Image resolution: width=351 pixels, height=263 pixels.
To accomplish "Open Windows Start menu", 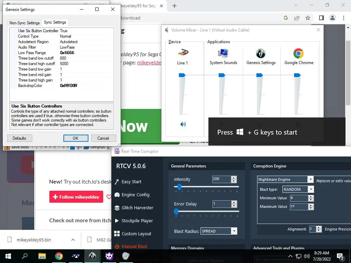I will click(x=8, y=256).
